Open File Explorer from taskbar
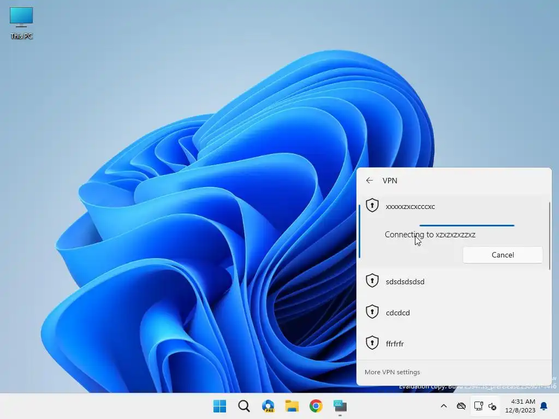Screen dimensions: 559x419 (292, 406)
